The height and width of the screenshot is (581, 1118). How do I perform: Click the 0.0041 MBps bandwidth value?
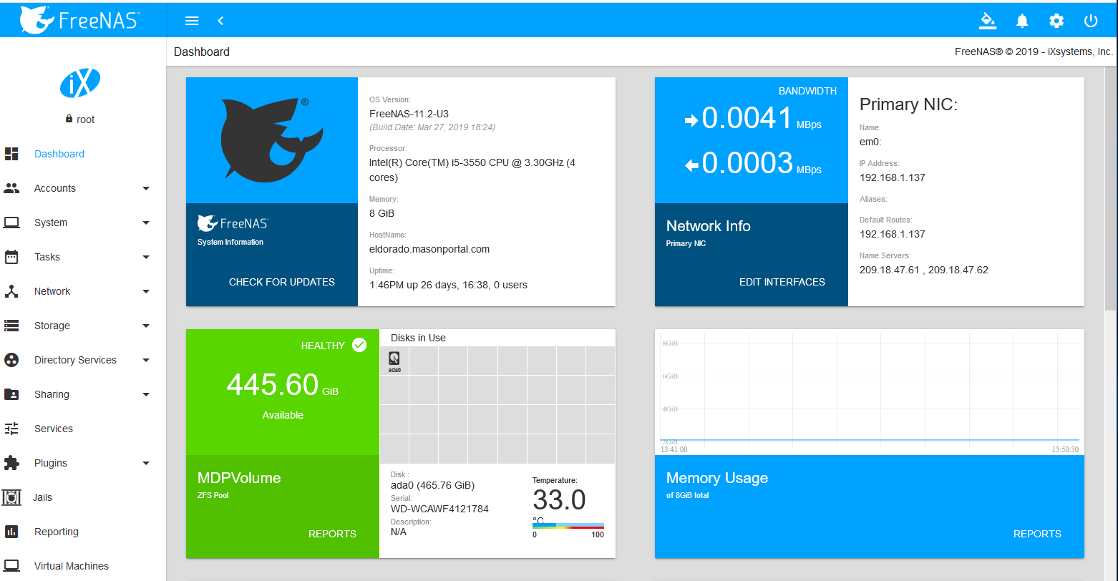(x=753, y=119)
